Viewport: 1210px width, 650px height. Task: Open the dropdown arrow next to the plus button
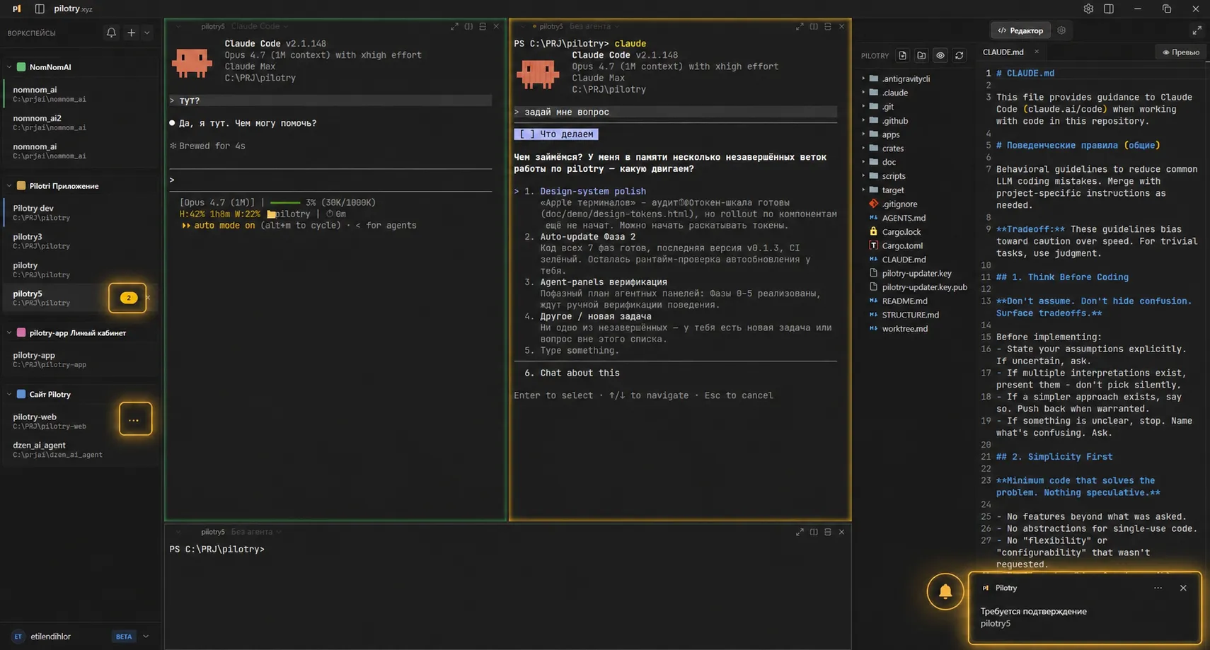pos(146,33)
